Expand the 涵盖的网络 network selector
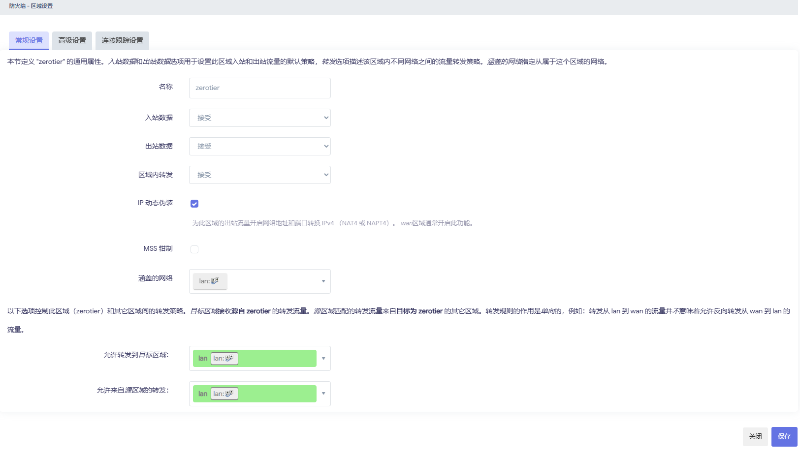This screenshot has height=455, width=800. [322, 281]
